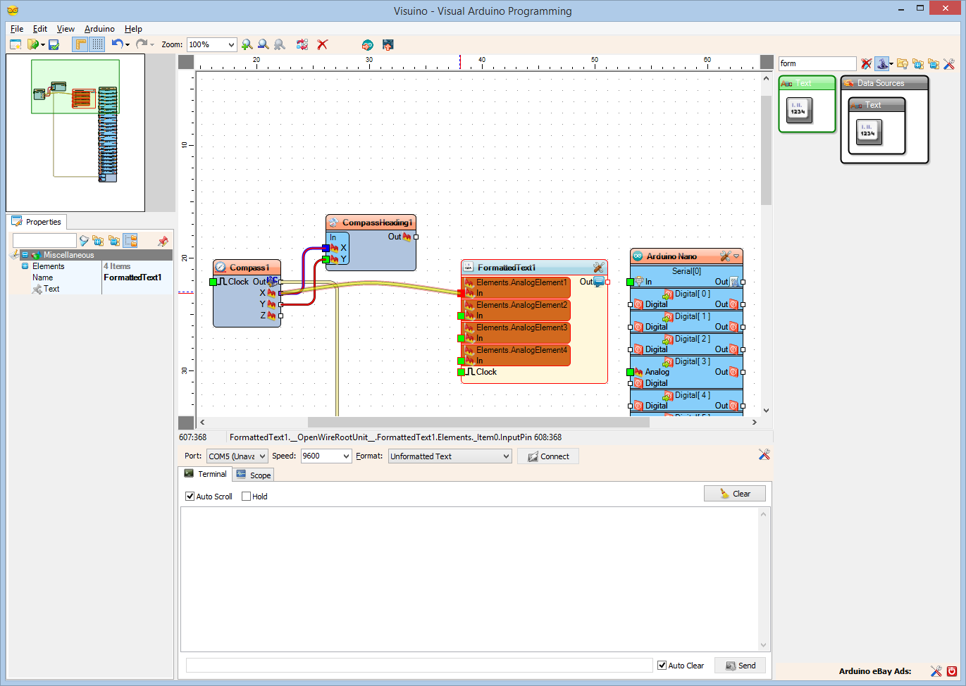Click the terminal send text input field
The height and width of the screenshot is (686, 966).
(x=419, y=666)
